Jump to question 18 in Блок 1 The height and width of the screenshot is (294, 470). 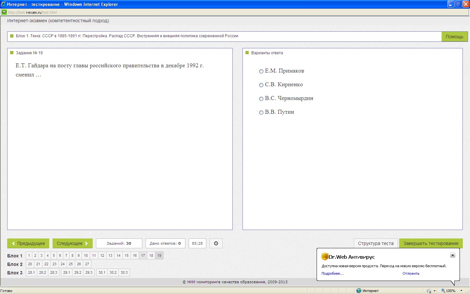pos(151,255)
